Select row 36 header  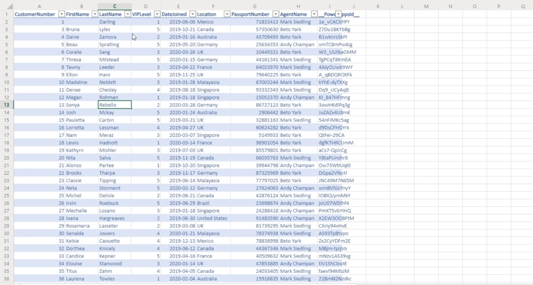point(7,279)
